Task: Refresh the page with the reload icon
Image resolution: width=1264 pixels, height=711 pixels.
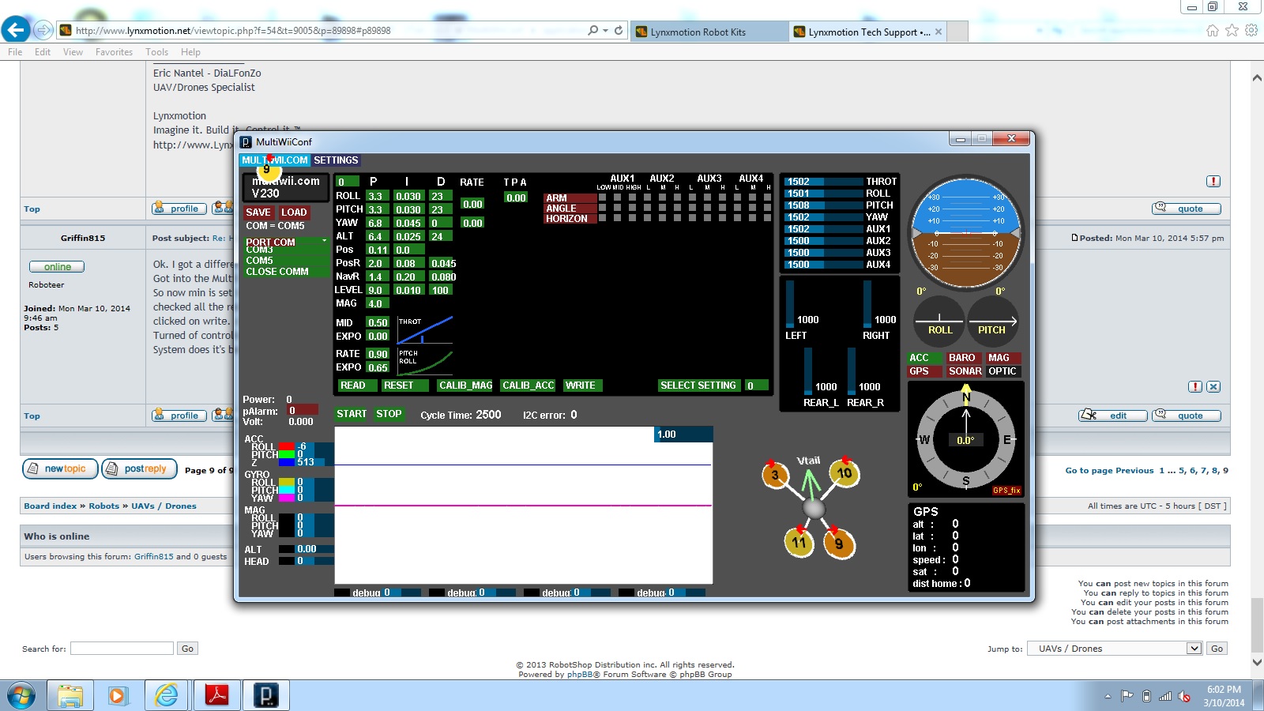Action: (619, 31)
